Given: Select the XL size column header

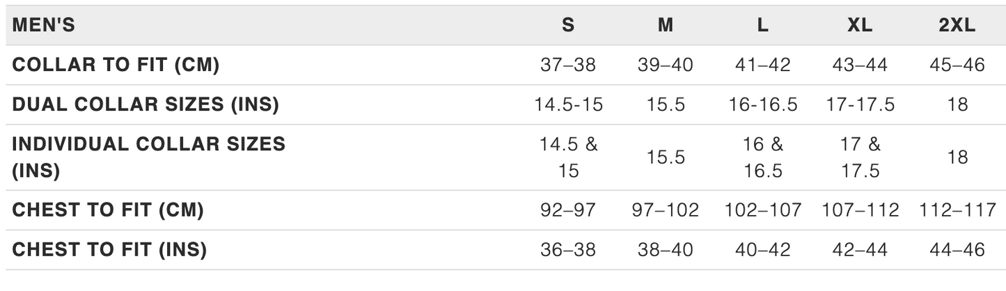Looking at the screenshot, I should click(x=860, y=26).
